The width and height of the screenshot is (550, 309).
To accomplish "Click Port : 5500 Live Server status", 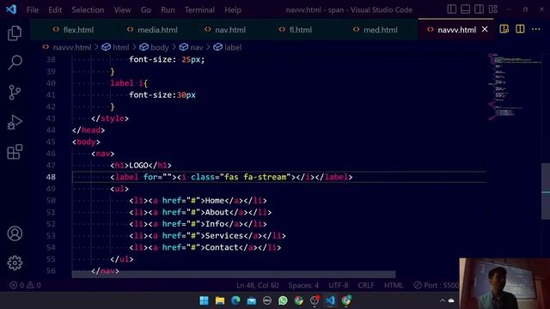I will [436, 285].
